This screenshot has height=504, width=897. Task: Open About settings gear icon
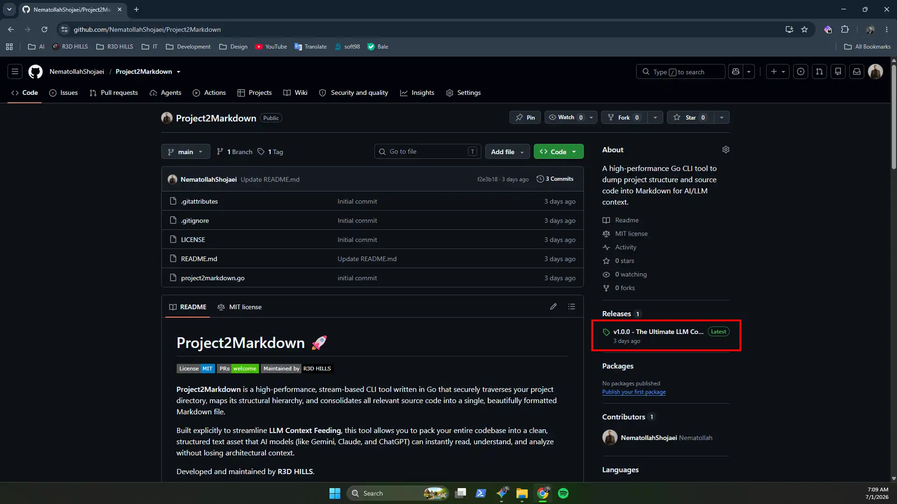coord(725,149)
